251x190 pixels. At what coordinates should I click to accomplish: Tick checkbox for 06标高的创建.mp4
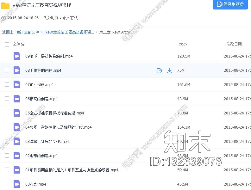7,99
